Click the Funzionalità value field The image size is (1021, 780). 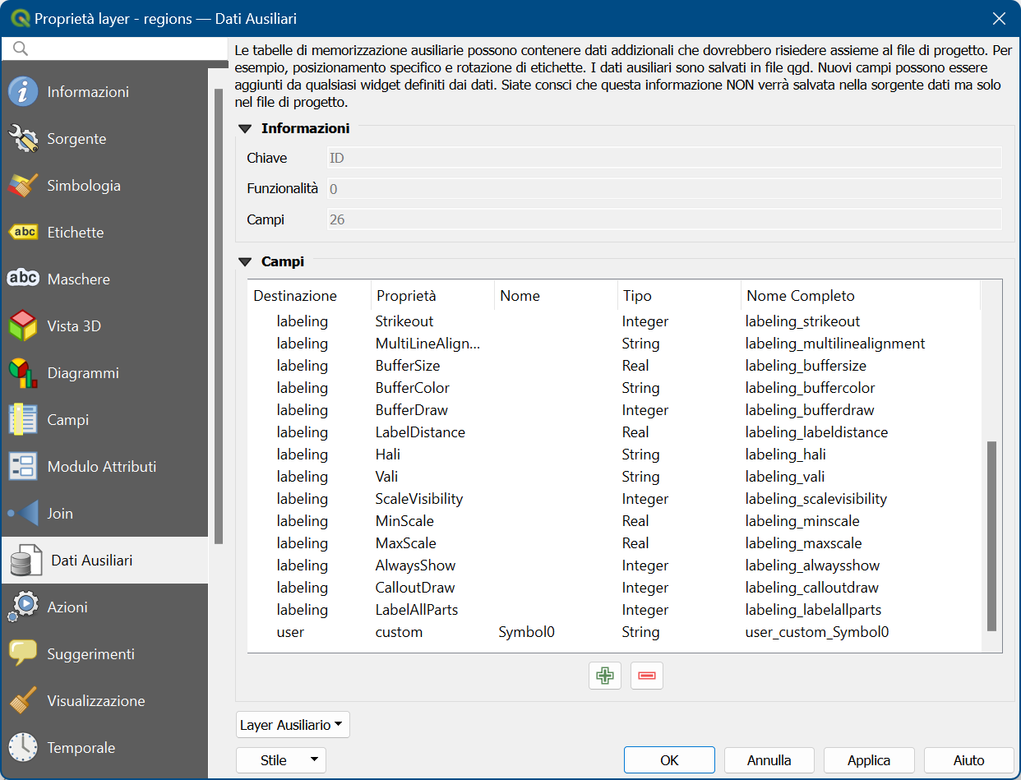point(664,189)
